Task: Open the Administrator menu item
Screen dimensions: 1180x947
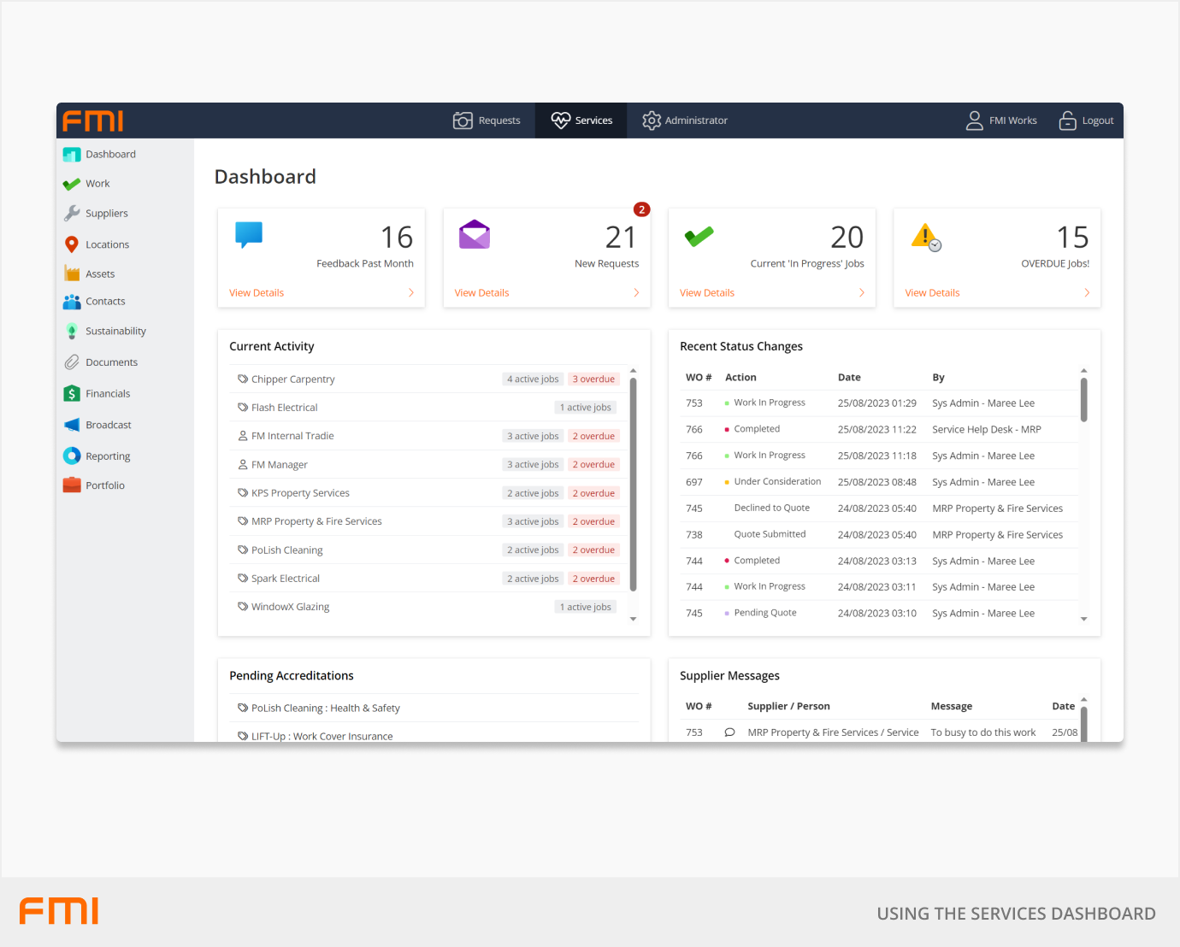Action: (685, 121)
